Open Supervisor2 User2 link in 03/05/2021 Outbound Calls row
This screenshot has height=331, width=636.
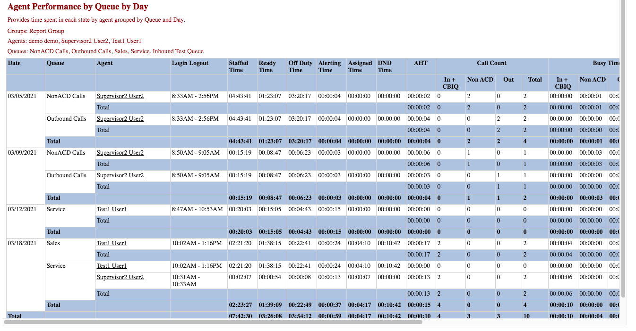point(120,119)
